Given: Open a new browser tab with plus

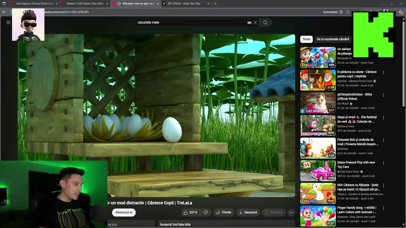Looking at the screenshot, I should pyautogui.click(x=215, y=3).
